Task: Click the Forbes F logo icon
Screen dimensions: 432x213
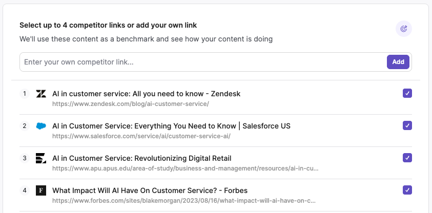Action: (41, 190)
